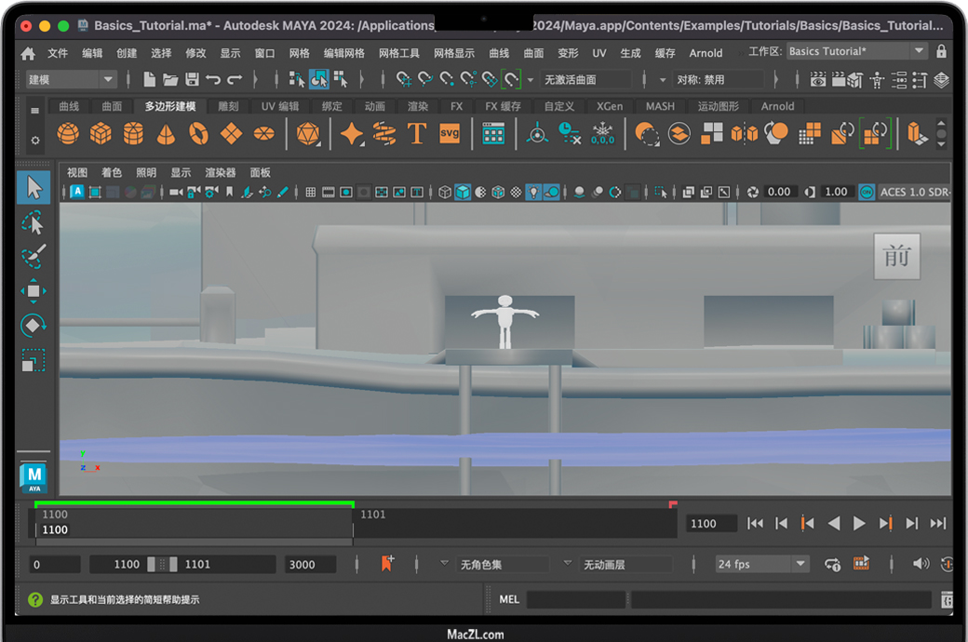Click the 前 view cube face
968x642 pixels.
click(896, 256)
